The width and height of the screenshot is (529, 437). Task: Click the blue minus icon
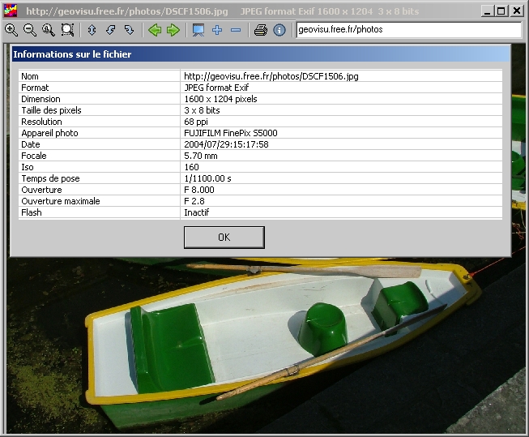click(236, 30)
